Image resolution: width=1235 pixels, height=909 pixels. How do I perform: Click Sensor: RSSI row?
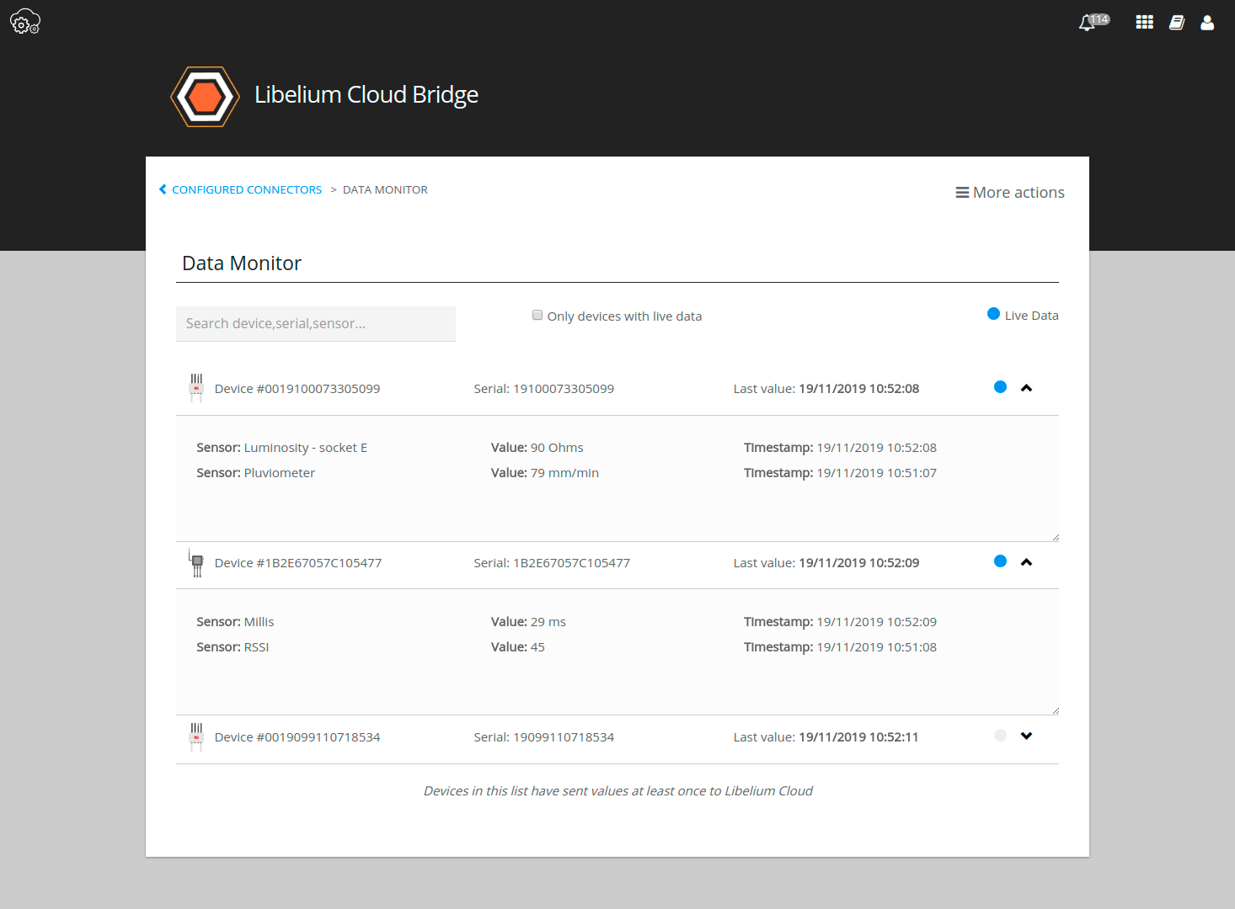pos(233,647)
